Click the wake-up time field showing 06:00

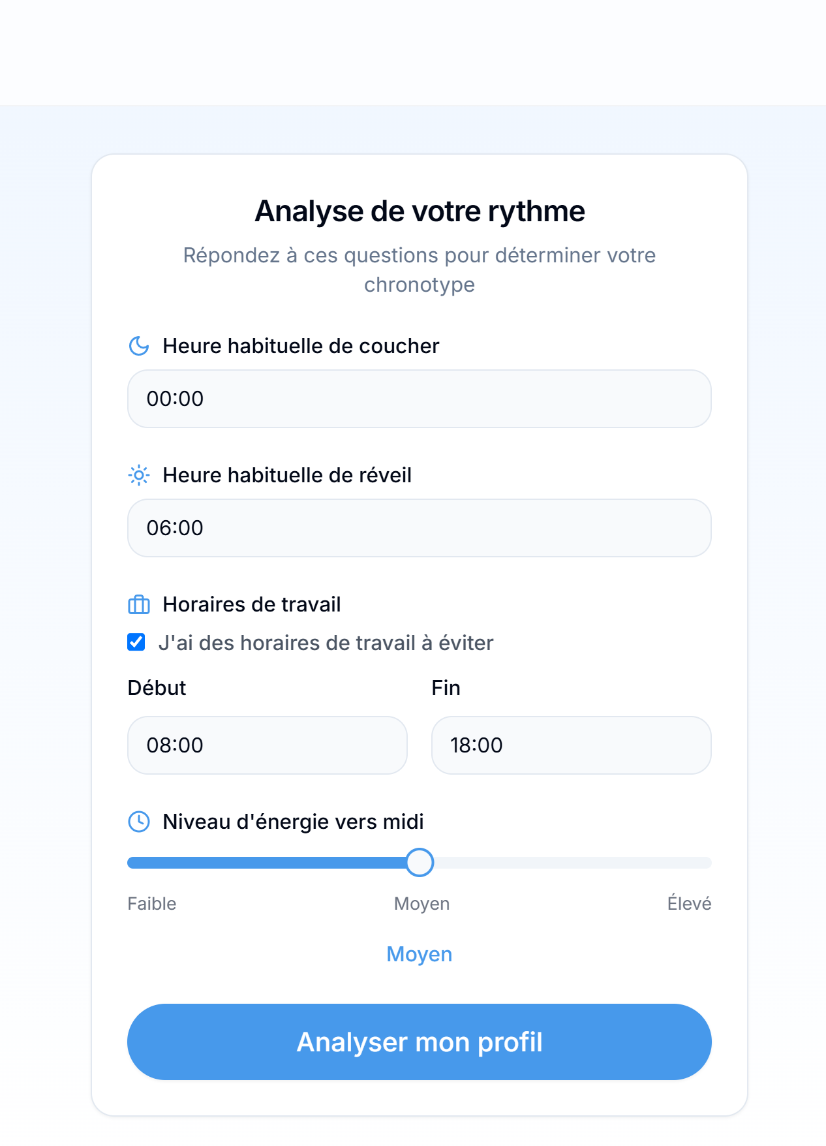coord(420,528)
